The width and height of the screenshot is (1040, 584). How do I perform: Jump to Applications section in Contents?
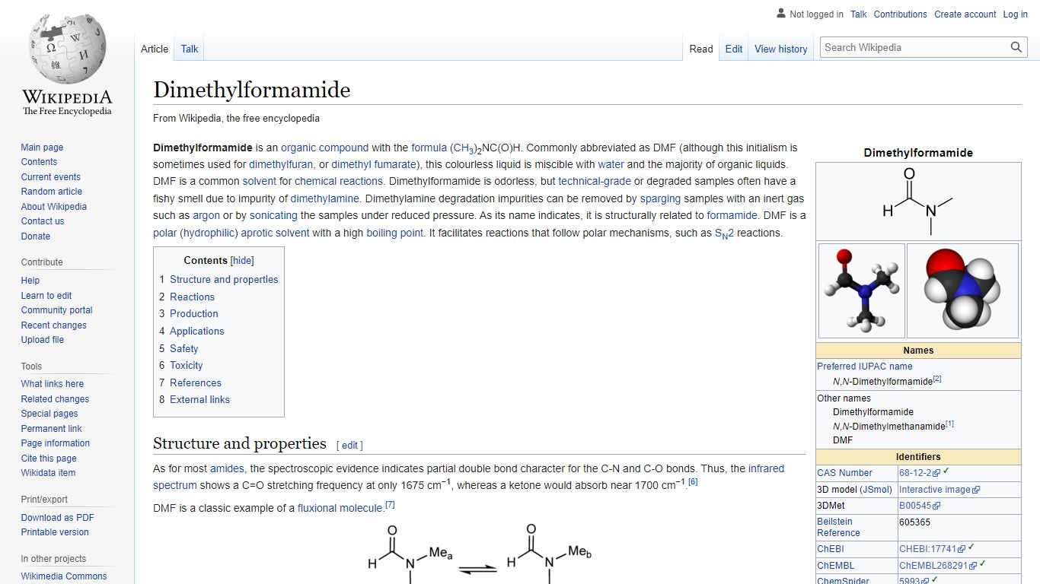coord(196,331)
